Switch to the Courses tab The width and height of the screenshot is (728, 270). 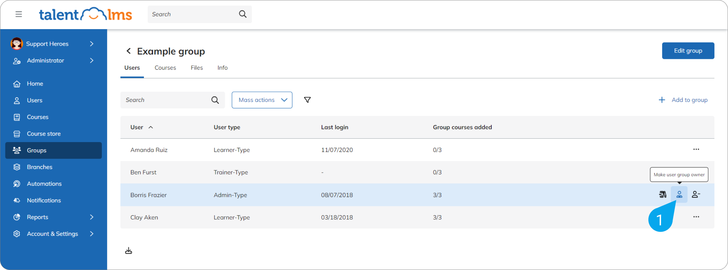[x=165, y=68]
